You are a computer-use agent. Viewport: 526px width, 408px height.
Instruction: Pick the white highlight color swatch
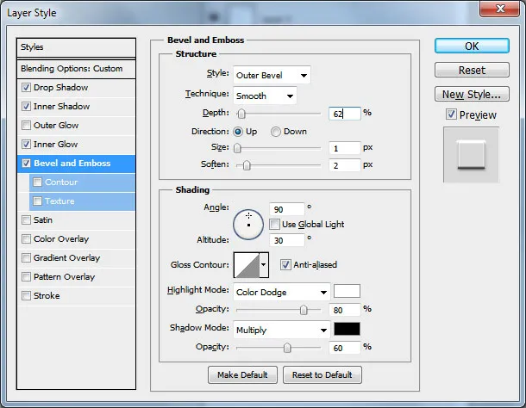(347, 292)
